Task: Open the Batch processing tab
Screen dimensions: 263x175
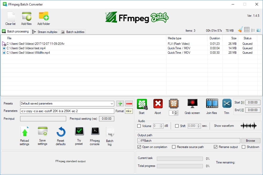Action: (x=15, y=31)
